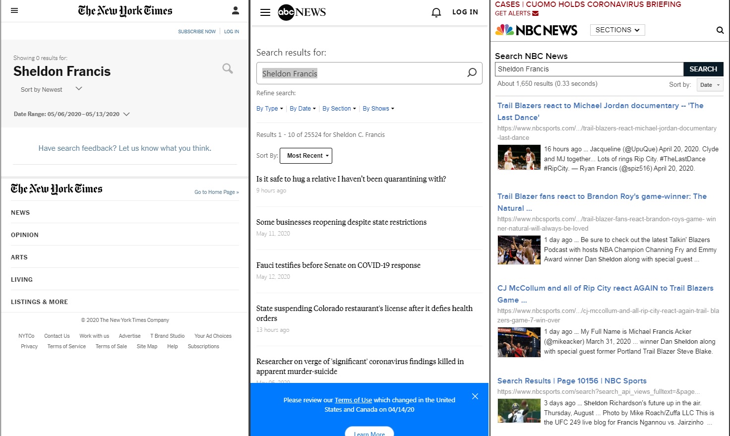The width and height of the screenshot is (730, 436).
Task: Open Brandon Roy game-winner article thumbnail
Action: click(x=519, y=250)
